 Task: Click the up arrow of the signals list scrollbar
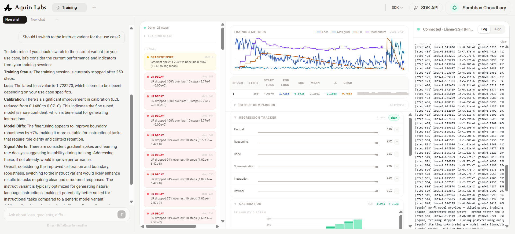coord(223,24)
